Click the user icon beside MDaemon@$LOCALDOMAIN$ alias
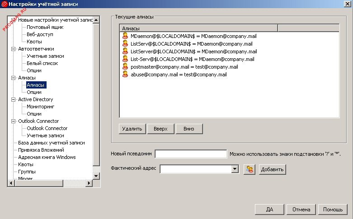353x219 pixels. (x=125, y=36)
